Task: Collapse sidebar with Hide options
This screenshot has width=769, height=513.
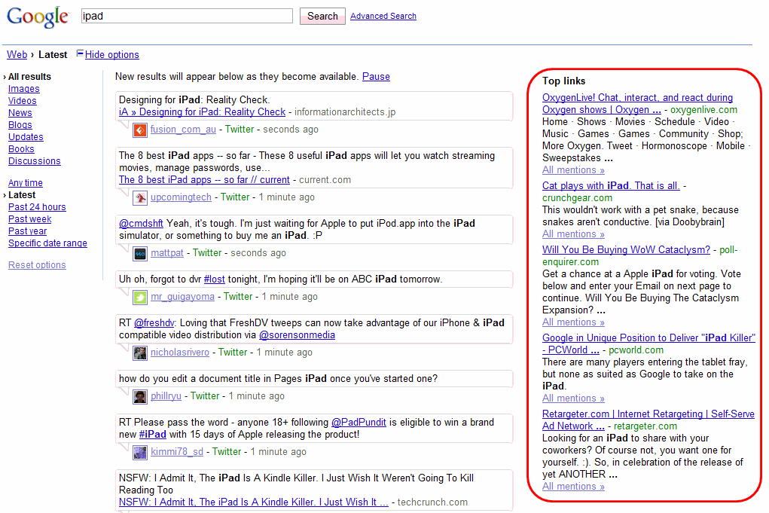Action: (111, 55)
